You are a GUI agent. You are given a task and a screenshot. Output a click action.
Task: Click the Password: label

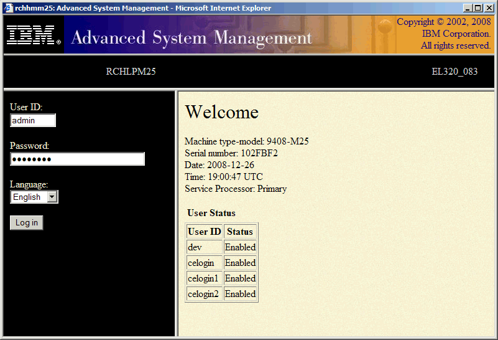coord(30,146)
